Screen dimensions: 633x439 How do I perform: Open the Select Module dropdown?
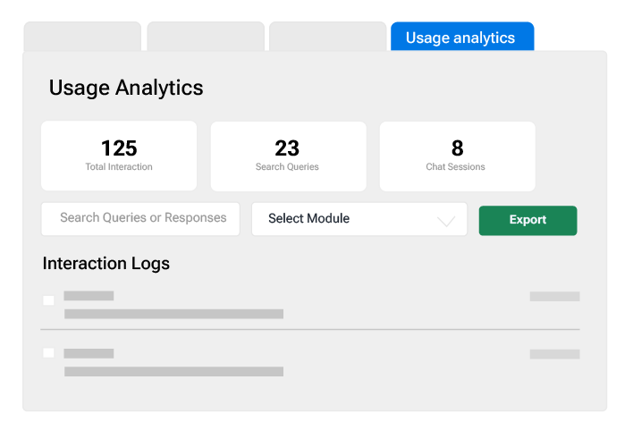[x=359, y=219]
